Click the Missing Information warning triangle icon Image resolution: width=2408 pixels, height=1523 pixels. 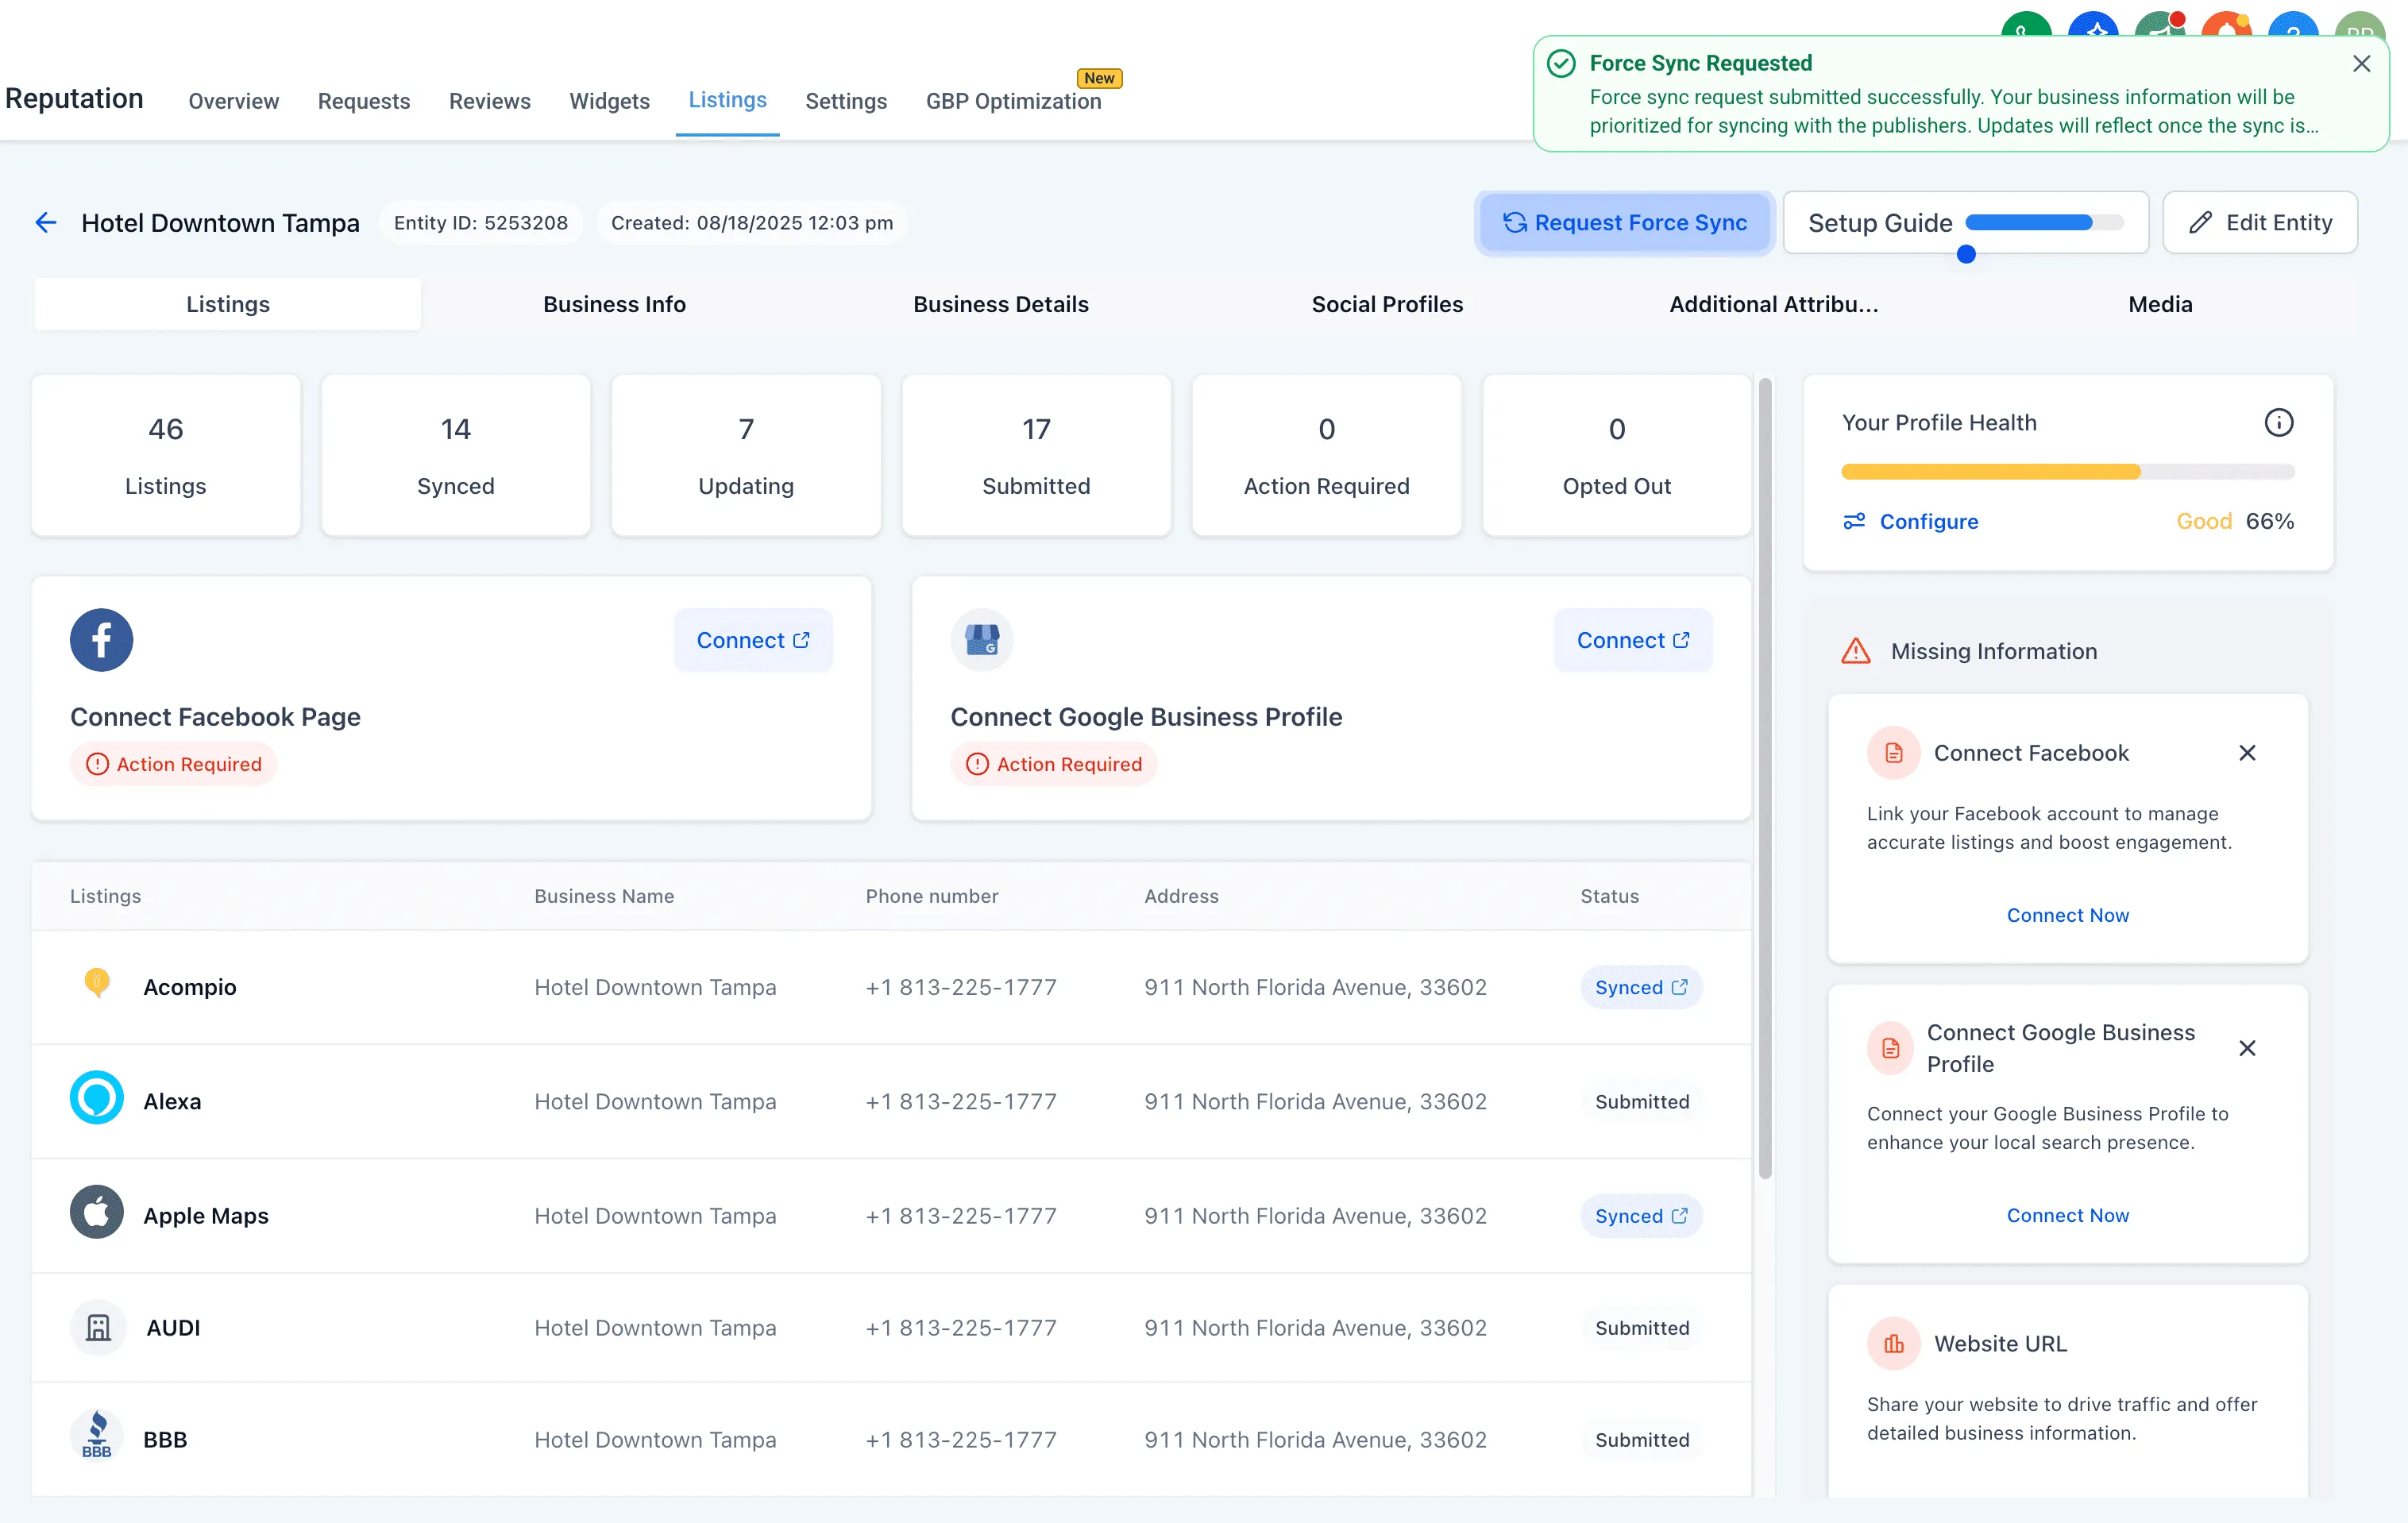click(1856, 651)
